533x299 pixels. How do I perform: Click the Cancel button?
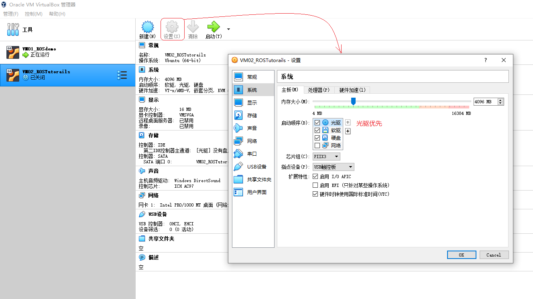pyautogui.click(x=494, y=255)
